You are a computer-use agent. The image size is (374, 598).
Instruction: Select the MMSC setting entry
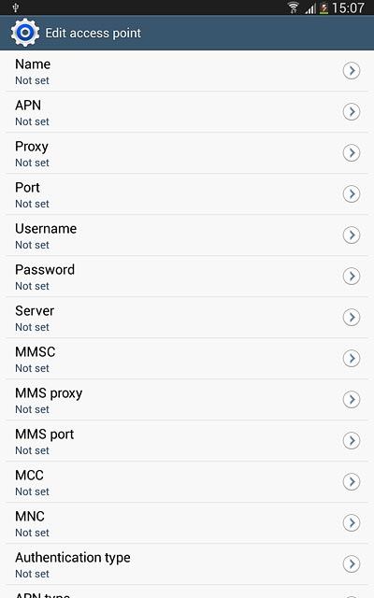(187, 359)
